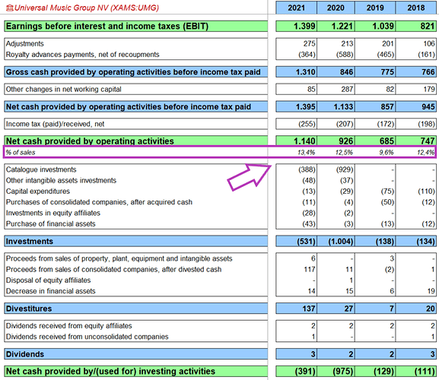Select investing activities 2020 value (975)
This screenshot has height=380, width=439.
(342, 372)
